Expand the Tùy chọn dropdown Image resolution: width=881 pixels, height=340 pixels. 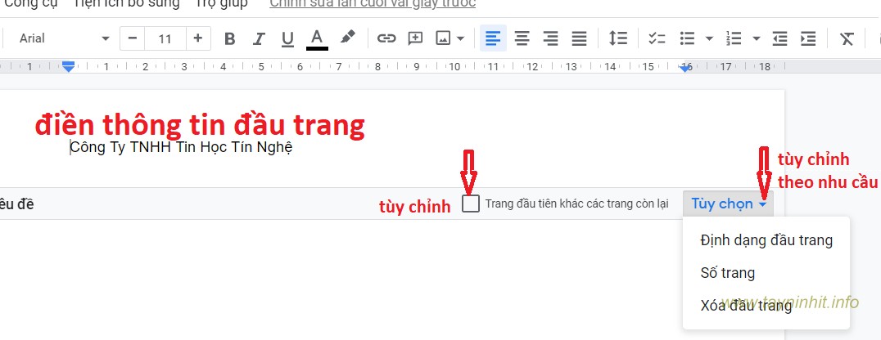[729, 204]
